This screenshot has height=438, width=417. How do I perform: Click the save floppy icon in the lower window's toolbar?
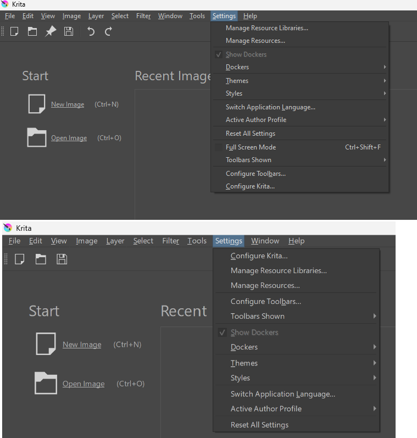pyautogui.click(x=62, y=259)
